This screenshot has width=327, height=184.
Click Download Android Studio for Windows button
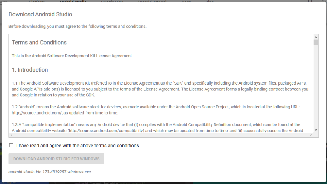tap(56, 159)
